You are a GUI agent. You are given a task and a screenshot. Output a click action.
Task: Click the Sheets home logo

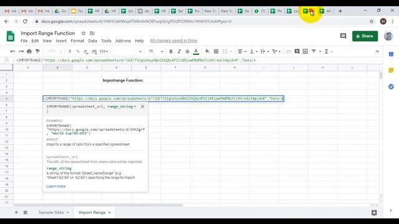[x=10, y=36]
